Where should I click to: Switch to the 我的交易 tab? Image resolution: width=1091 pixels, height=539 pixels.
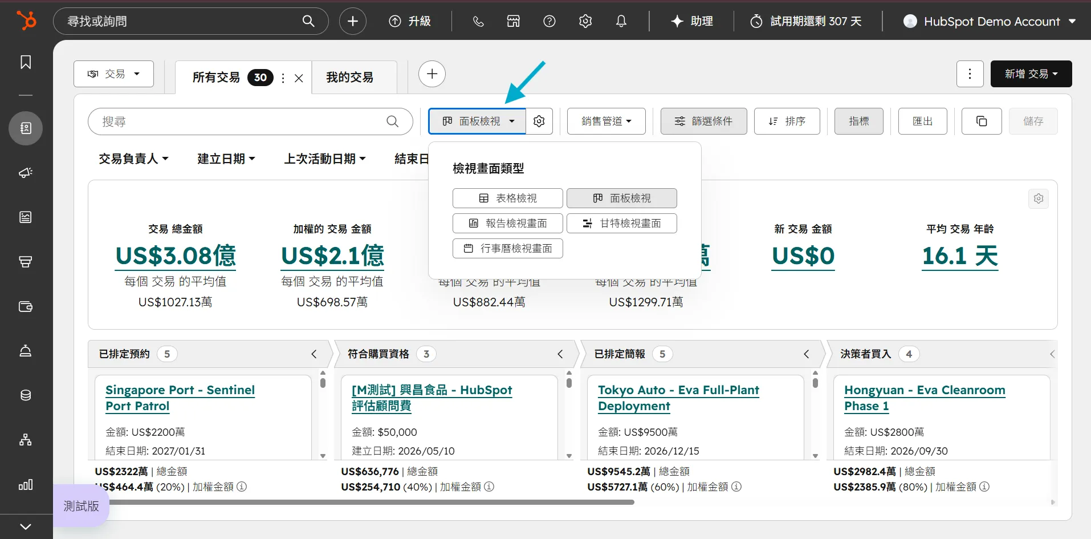[349, 77]
